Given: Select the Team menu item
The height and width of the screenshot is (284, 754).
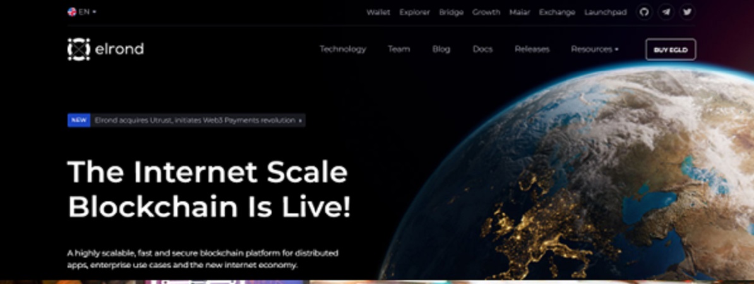Looking at the screenshot, I should pos(399,49).
